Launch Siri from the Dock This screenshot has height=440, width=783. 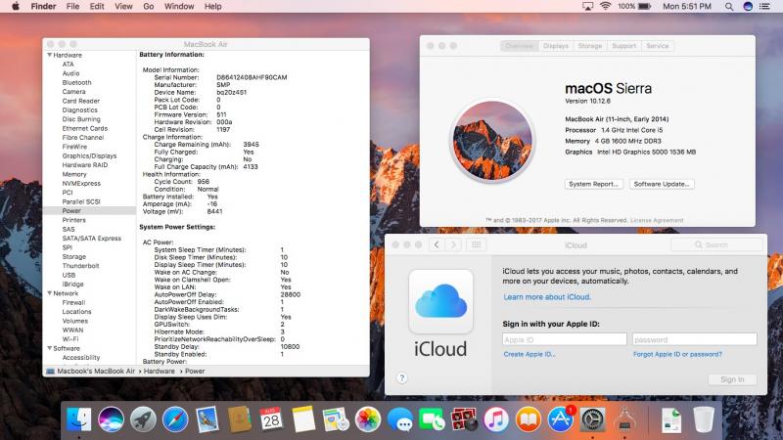[111, 419]
